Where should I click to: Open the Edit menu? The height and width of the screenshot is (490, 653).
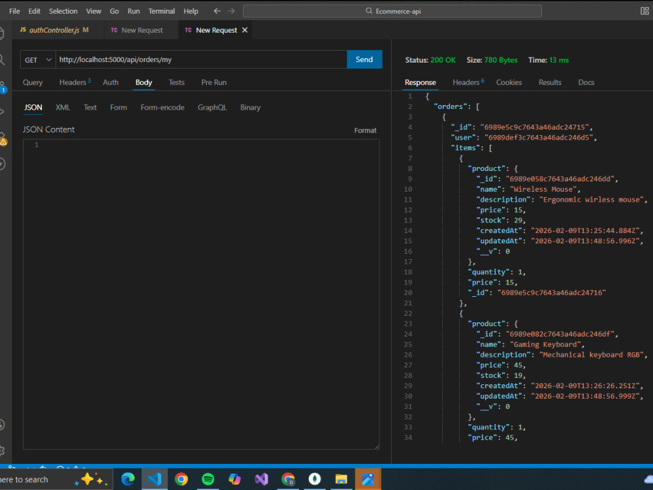[34, 11]
